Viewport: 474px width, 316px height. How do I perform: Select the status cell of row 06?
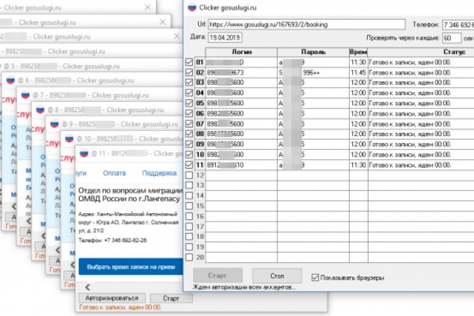(x=421, y=113)
